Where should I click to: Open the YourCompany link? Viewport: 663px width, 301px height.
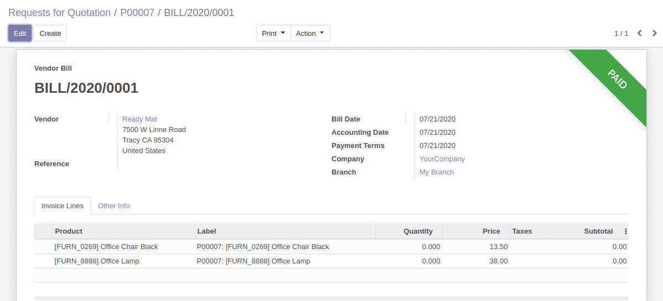point(442,159)
